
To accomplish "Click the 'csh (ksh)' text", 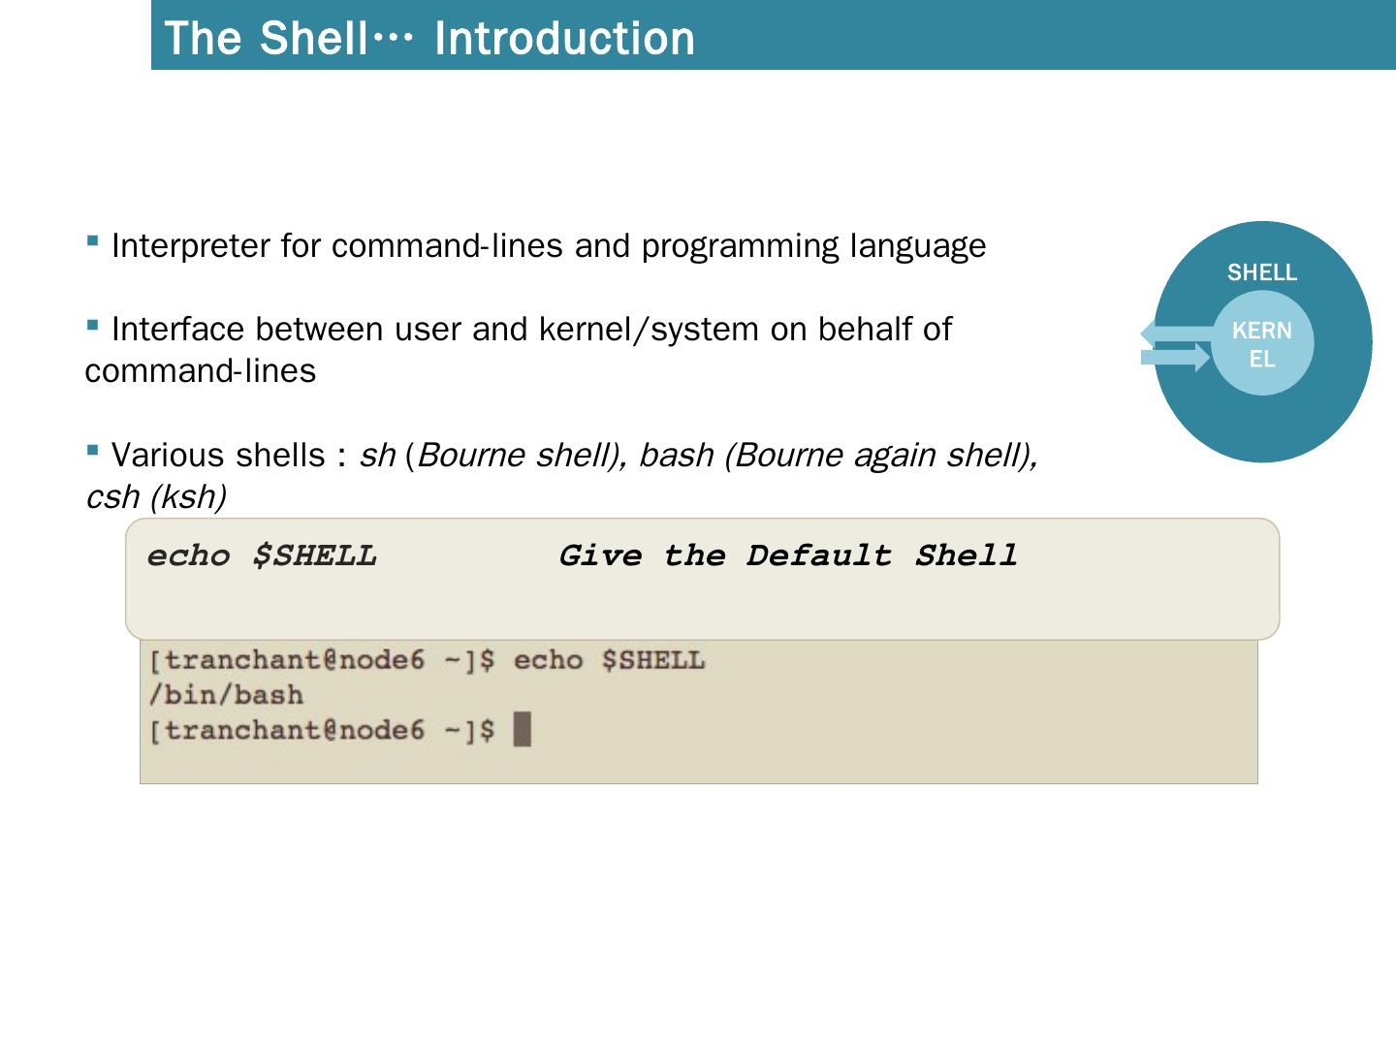I will [x=156, y=497].
